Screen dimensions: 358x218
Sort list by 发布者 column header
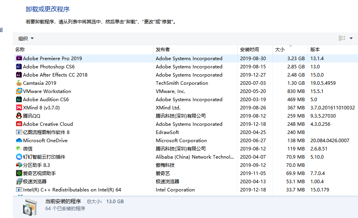(x=163, y=50)
